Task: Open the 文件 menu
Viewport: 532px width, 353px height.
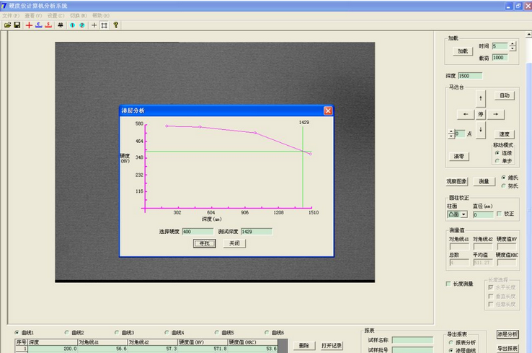Action: point(11,15)
